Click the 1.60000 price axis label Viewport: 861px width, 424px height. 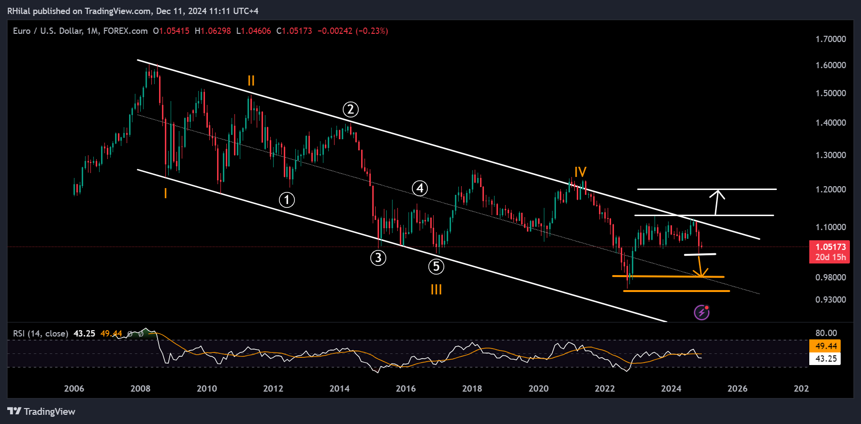pyautogui.click(x=831, y=65)
